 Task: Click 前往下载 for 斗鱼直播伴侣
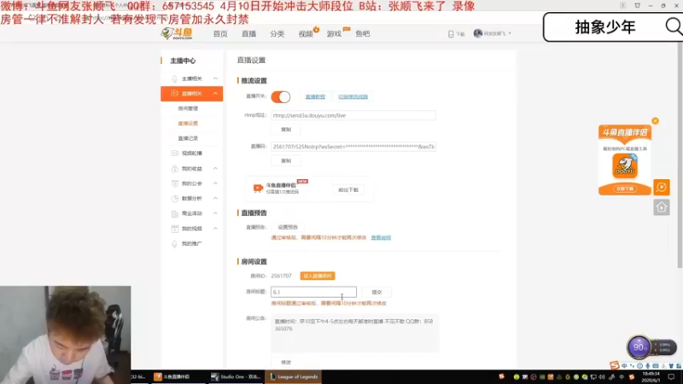tap(348, 189)
